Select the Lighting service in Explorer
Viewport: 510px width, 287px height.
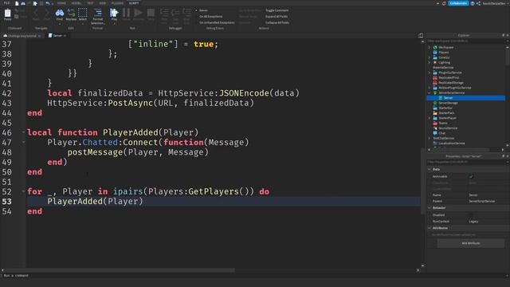[x=444, y=62]
